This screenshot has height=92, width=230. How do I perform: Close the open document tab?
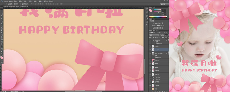tap(27, 6)
